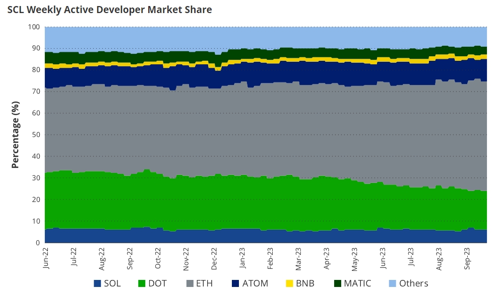Click the 80 y-axis tick label

[x=36, y=70]
